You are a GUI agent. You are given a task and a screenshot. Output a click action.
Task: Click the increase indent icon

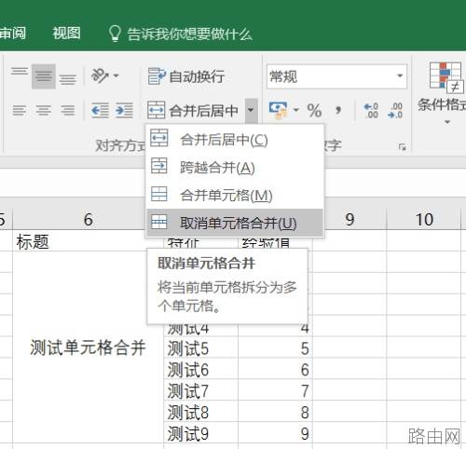click(x=124, y=110)
